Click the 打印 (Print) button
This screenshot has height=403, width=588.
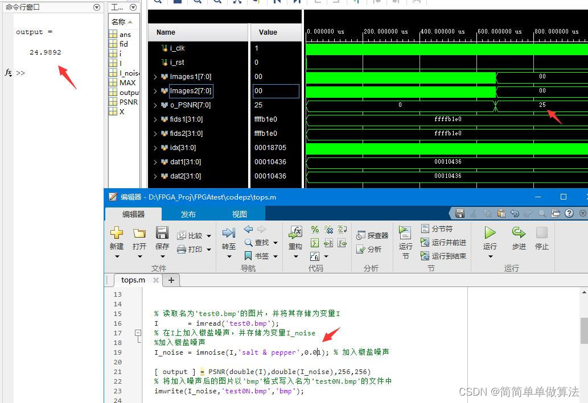tap(190, 249)
